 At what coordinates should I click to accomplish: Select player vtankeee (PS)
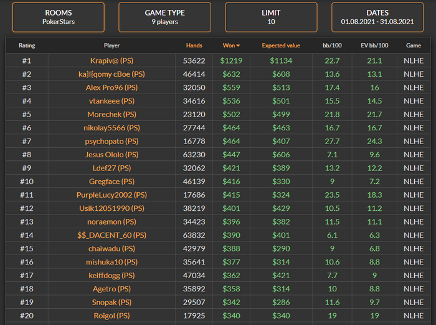111,100
